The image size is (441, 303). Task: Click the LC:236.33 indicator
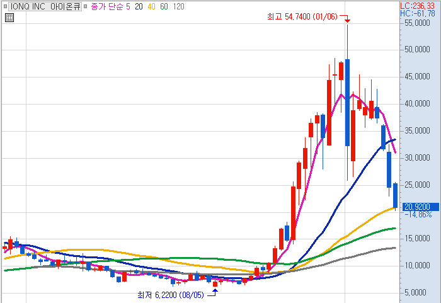tap(417, 6)
